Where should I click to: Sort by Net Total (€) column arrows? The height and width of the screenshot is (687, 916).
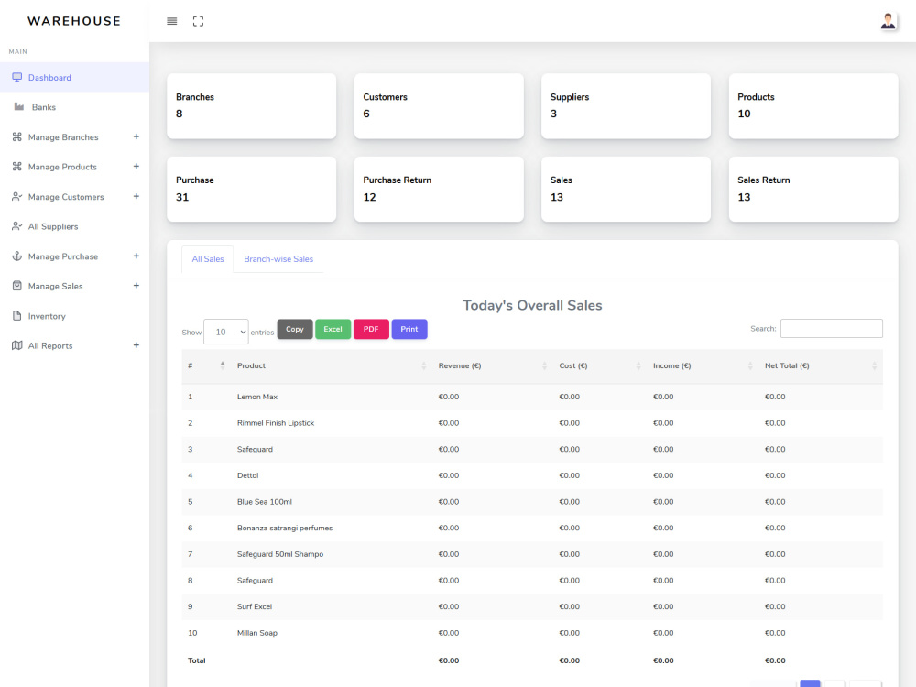coord(874,365)
